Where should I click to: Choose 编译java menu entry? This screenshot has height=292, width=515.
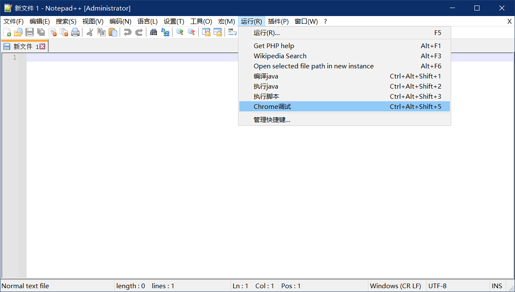coord(345,76)
